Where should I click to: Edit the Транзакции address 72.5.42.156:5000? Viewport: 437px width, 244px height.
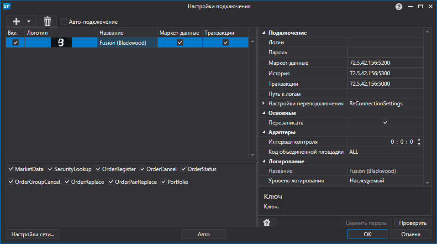[x=385, y=84]
